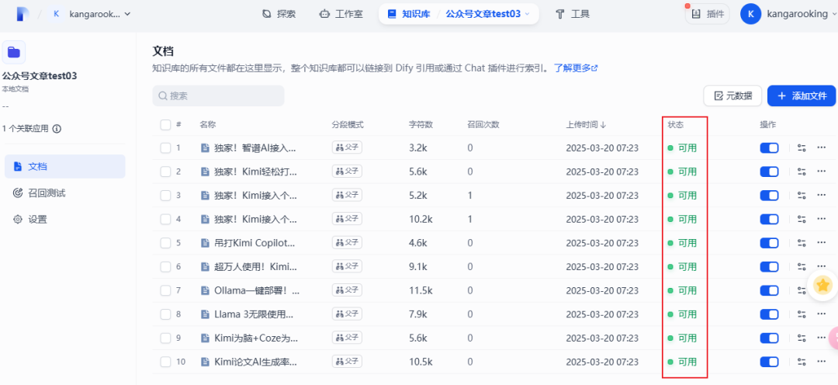Viewport: 838px width, 385px height.
Task: Click file icon of 超万人使用 document
Action: tap(204, 266)
